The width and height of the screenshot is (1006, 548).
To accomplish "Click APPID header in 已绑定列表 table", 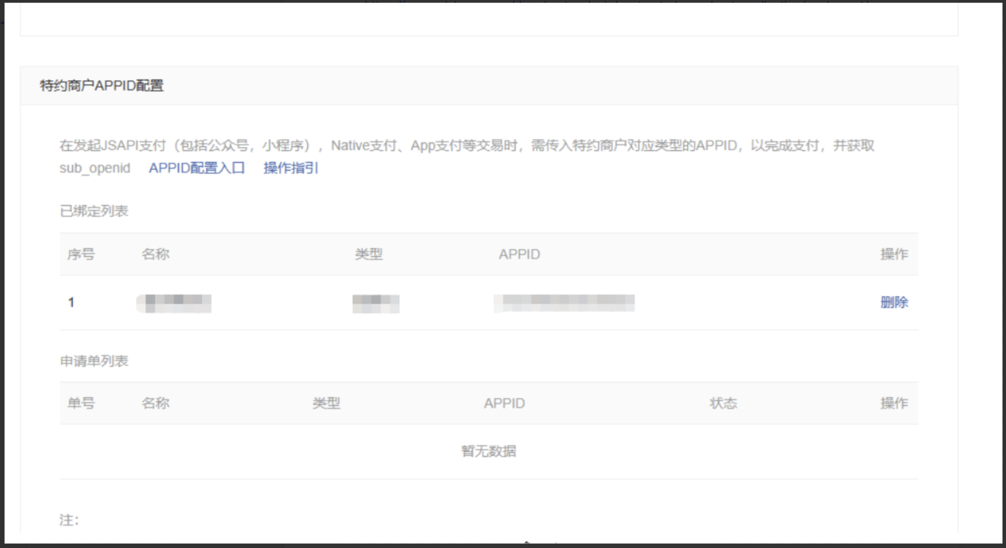I will 519,254.
